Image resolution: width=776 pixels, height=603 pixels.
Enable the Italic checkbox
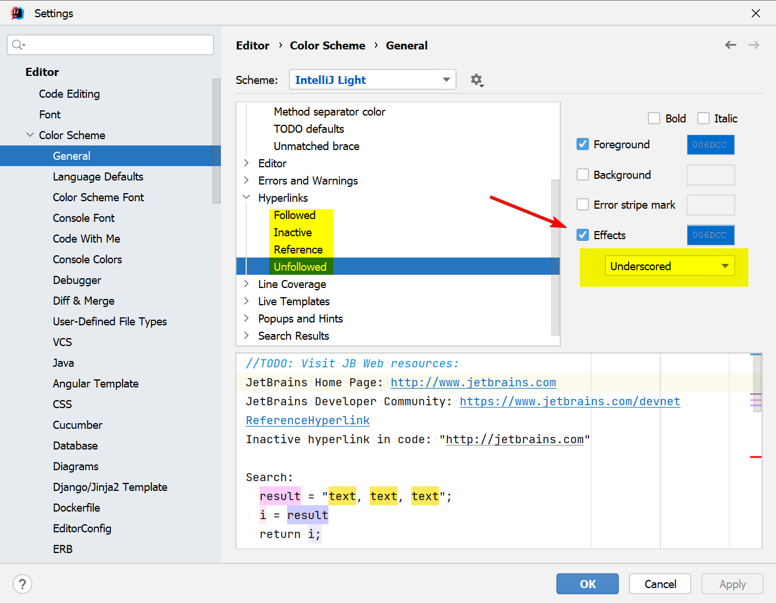pyautogui.click(x=704, y=118)
